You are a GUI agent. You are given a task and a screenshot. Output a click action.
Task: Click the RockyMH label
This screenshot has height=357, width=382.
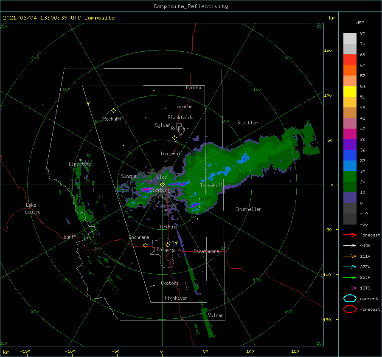(x=112, y=119)
